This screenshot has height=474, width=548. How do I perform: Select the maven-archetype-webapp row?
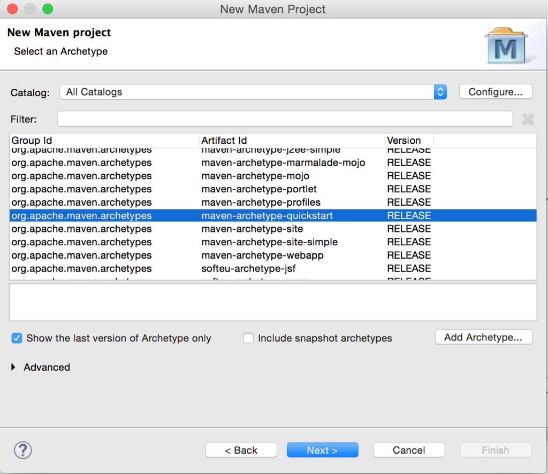point(262,255)
